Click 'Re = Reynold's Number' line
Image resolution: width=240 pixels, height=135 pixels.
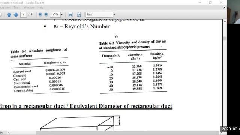tap(82, 26)
